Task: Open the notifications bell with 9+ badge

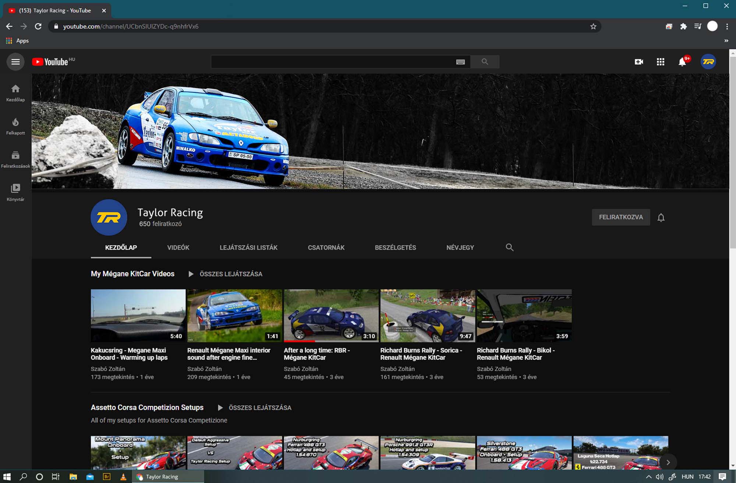Action: pyautogui.click(x=683, y=61)
